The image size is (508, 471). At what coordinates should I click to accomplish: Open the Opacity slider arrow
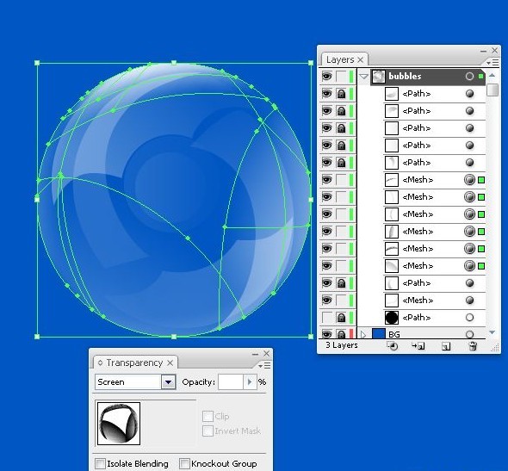(250, 382)
